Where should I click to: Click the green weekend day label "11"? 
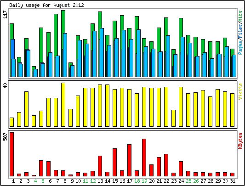[x=85, y=181]
